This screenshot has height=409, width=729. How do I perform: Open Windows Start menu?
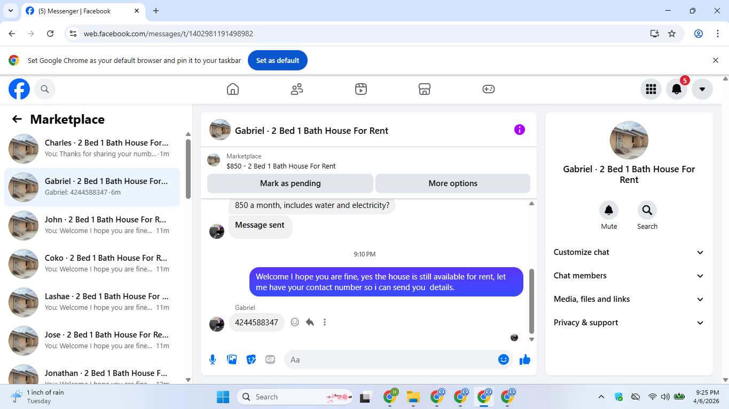223,397
